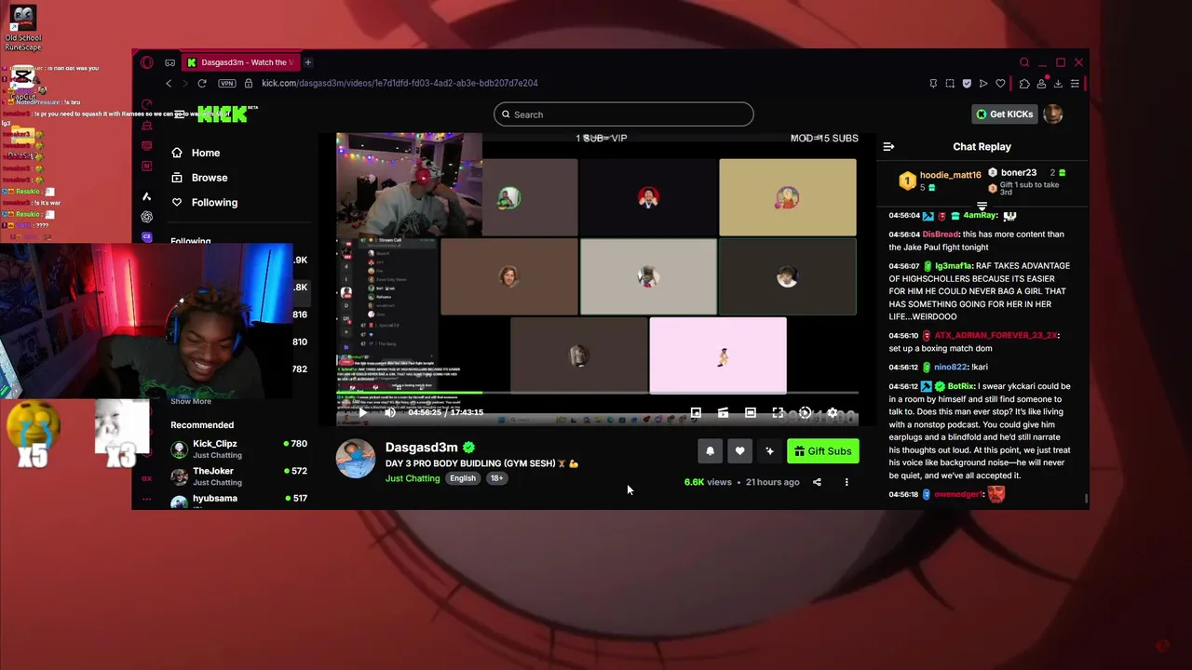Screen dimensions: 1192x670
Task: Open Following in Kick sidebar
Action: (x=205, y=203)
